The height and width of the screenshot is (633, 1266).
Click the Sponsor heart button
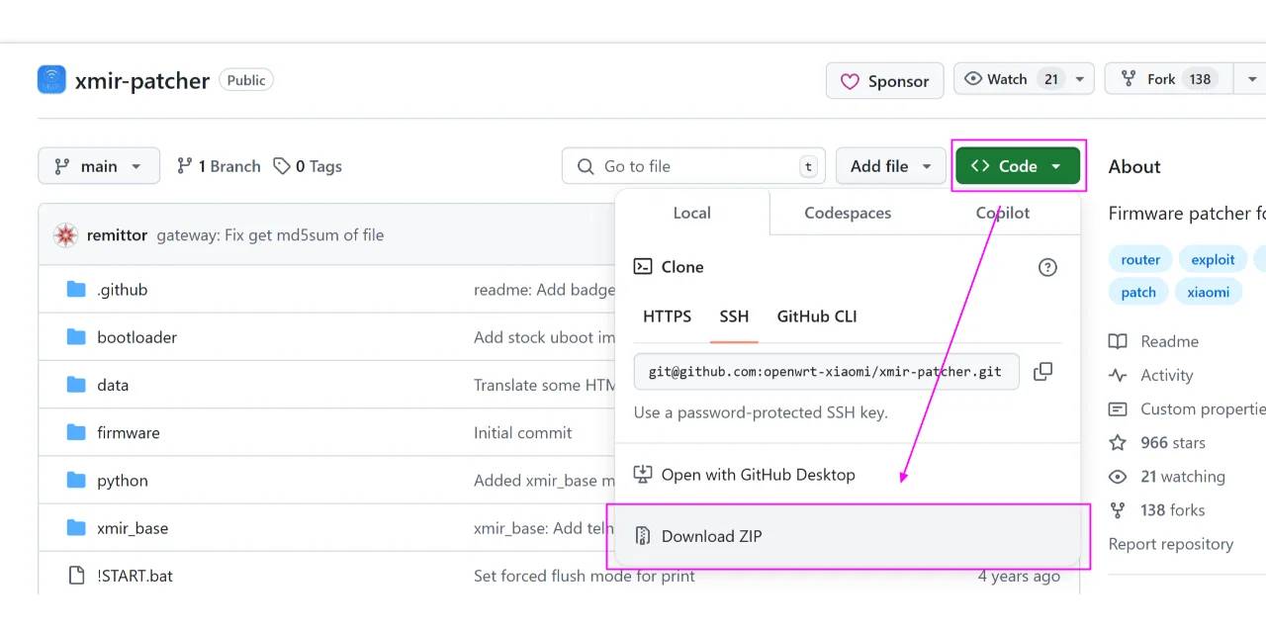click(885, 81)
